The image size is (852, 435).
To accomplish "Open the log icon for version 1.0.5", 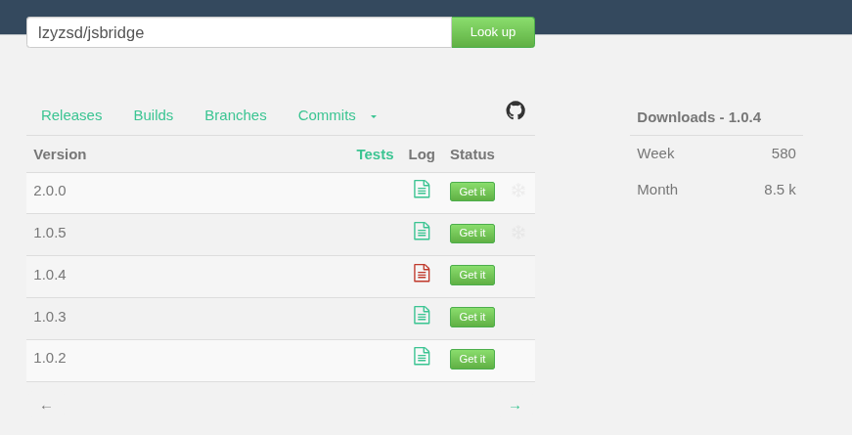I will pyautogui.click(x=422, y=232).
